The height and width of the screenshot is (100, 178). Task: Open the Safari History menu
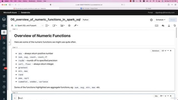tap(25, 1)
